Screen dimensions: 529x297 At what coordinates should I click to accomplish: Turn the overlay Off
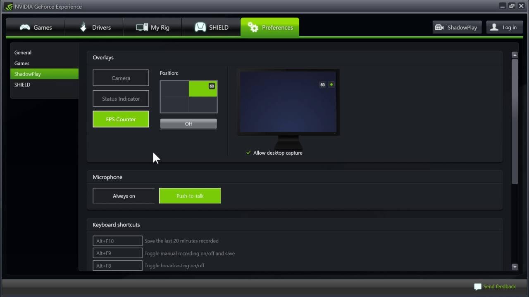[x=188, y=124]
